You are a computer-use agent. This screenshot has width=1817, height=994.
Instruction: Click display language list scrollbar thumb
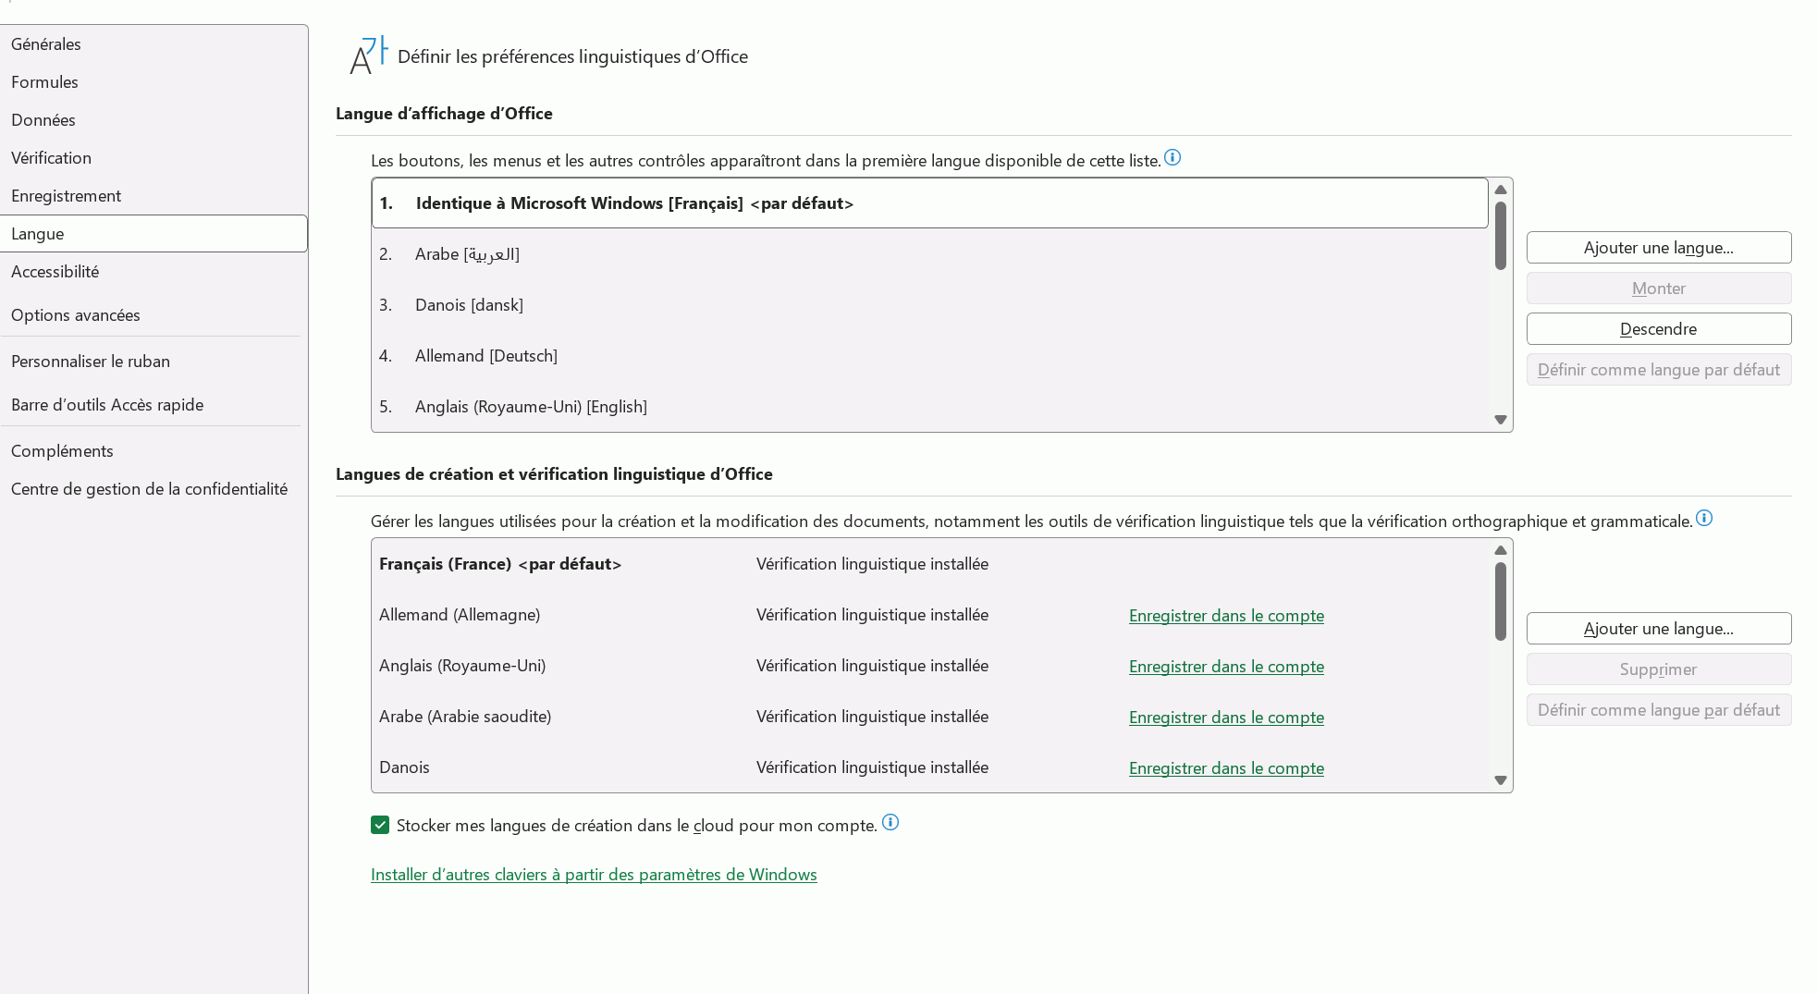tap(1501, 236)
